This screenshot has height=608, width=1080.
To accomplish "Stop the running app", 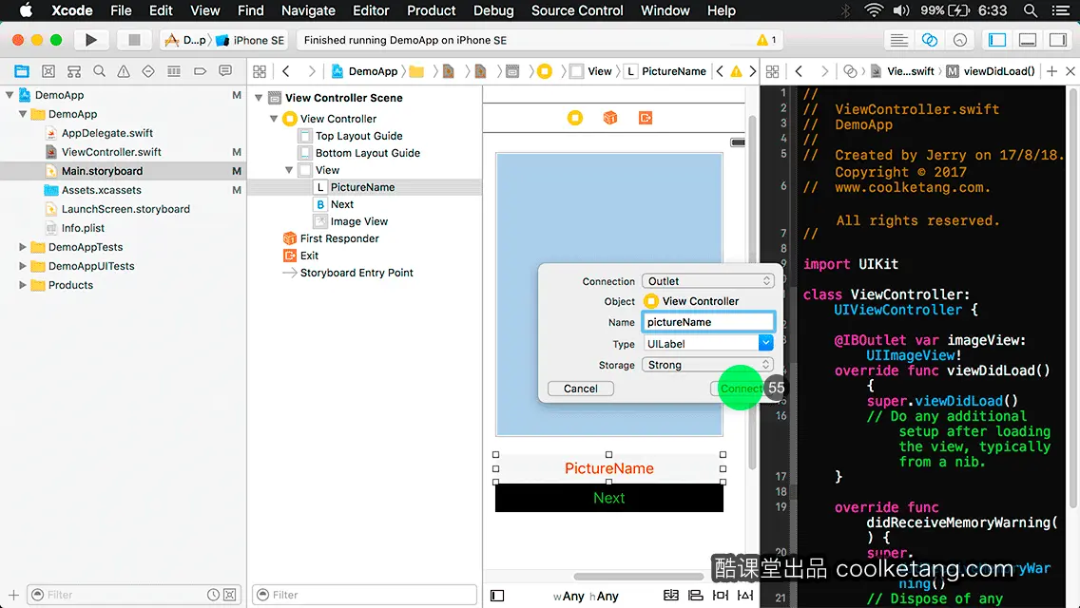I will [134, 40].
